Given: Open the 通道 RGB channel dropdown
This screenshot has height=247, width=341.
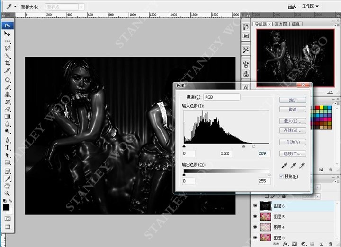Looking at the screenshot, I should point(222,97).
